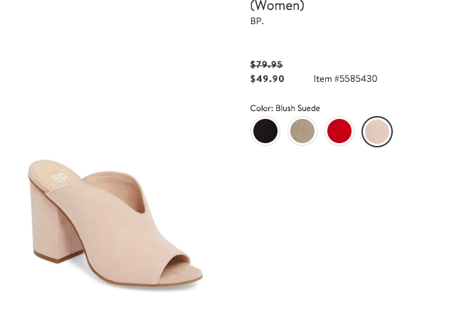This screenshot has height=309, width=449.
Task: Click the wooden heel tip of the shoe
Action: point(58,258)
